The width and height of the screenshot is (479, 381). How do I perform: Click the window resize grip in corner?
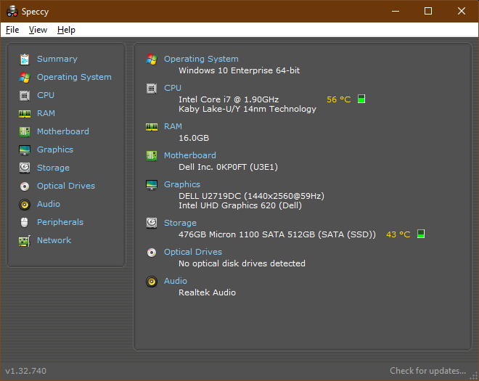point(473,376)
